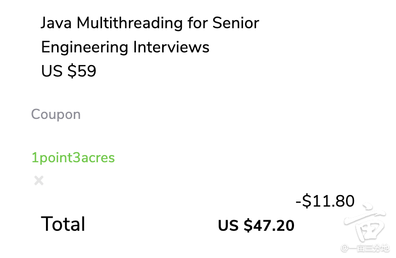Screen dimensions: 396x258
Task: Click the -$11.80 discount amount
Action: (x=325, y=201)
